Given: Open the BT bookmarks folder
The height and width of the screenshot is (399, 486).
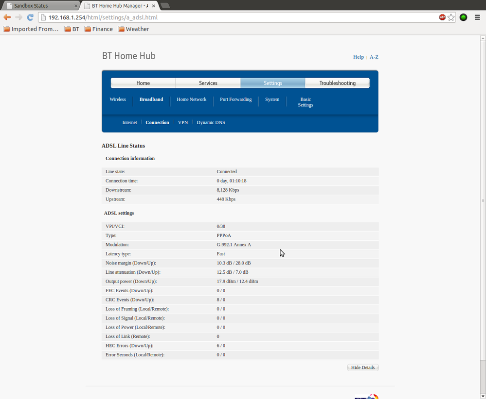Looking at the screenshot, I should [72, 29].
